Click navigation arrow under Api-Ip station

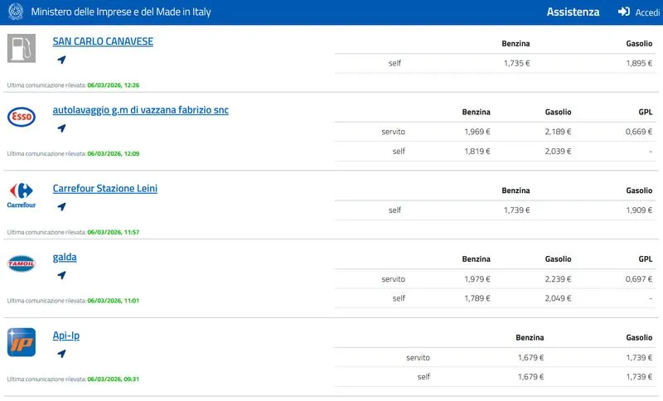click(61, 354)
